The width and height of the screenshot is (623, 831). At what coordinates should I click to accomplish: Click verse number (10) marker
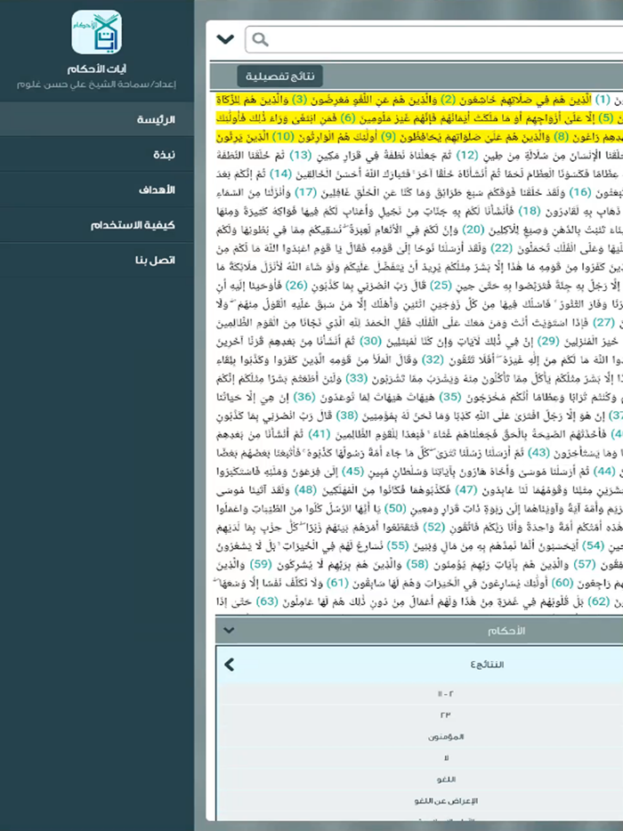283,137
